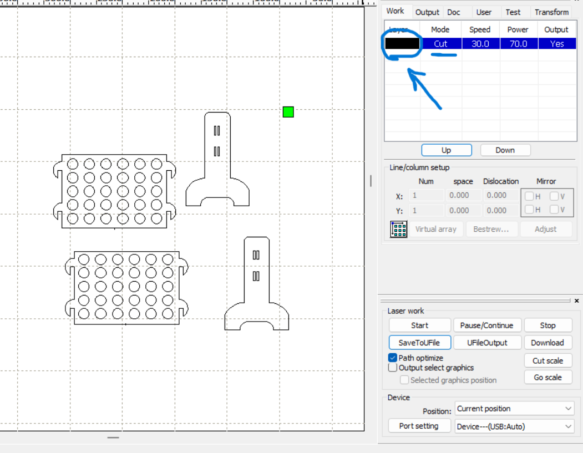This screenshot has height=453, width=583.
Task: Select the Cut mode cell in layer row
Action: coord(440,44)
